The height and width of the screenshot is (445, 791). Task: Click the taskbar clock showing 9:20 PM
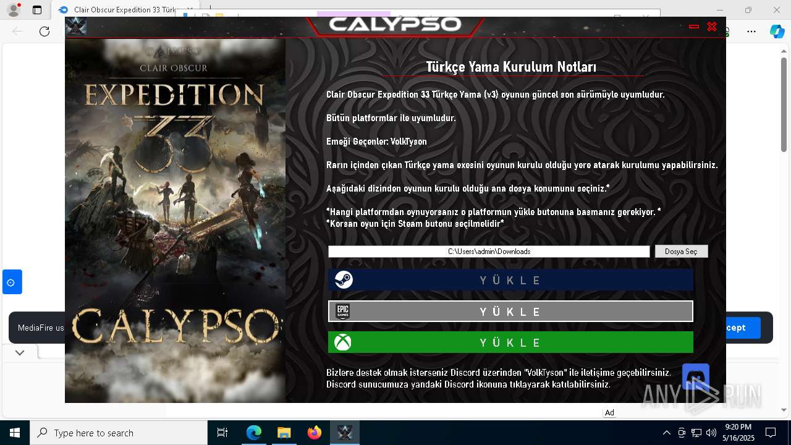click(x=738, y=433)
